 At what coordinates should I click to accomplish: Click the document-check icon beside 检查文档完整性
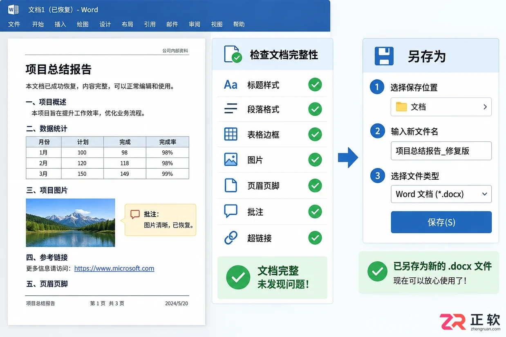tap(233, 54)
